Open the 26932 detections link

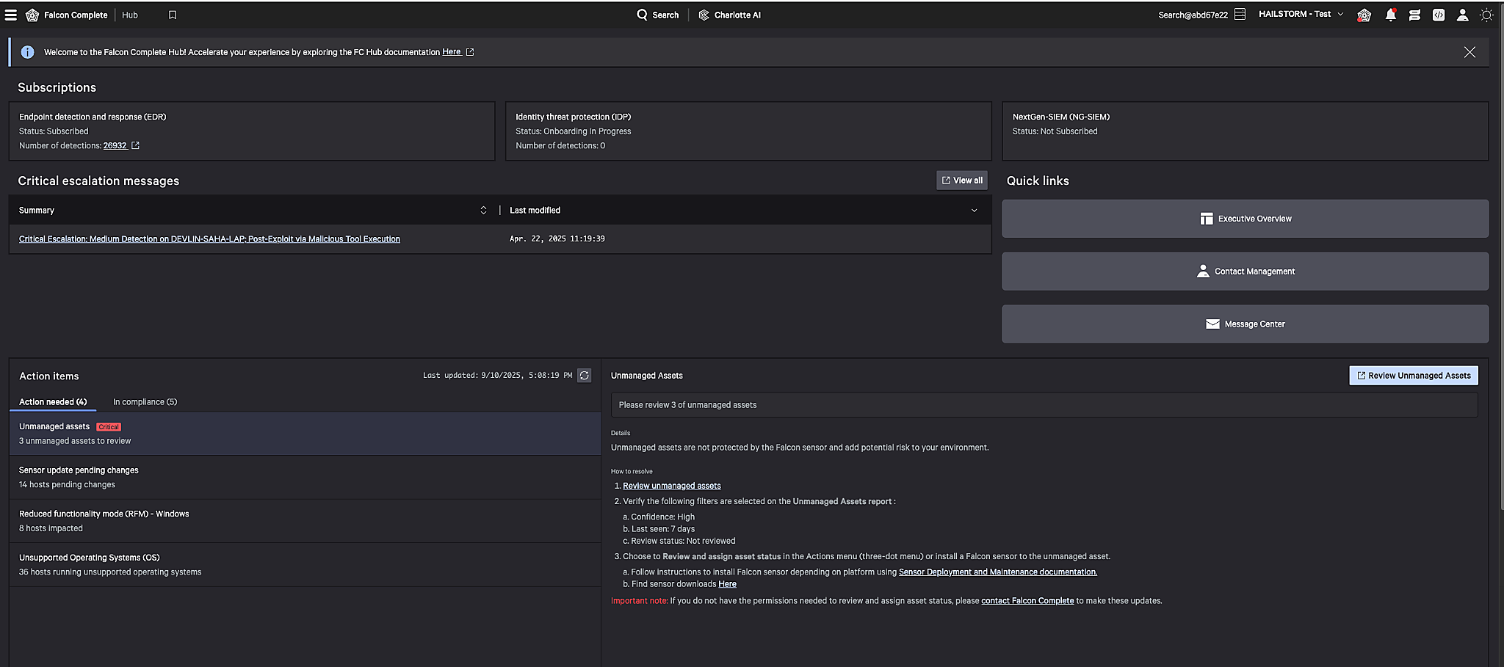(x=115, y=146)
